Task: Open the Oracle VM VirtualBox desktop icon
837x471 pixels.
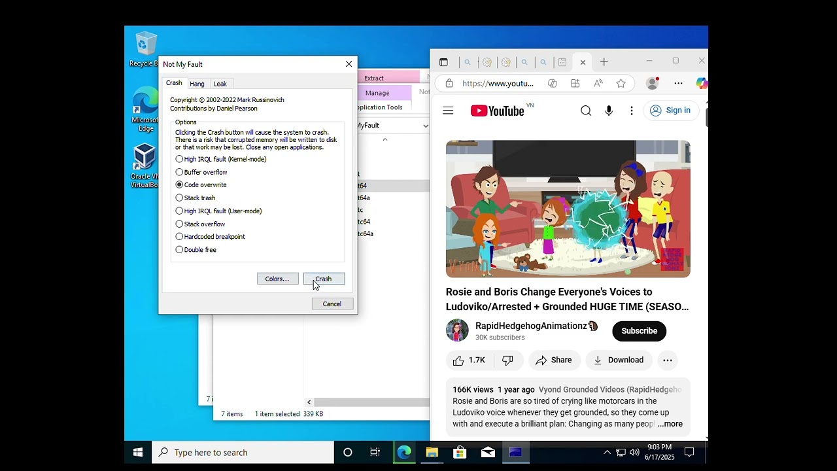Action: pos(145,166)
